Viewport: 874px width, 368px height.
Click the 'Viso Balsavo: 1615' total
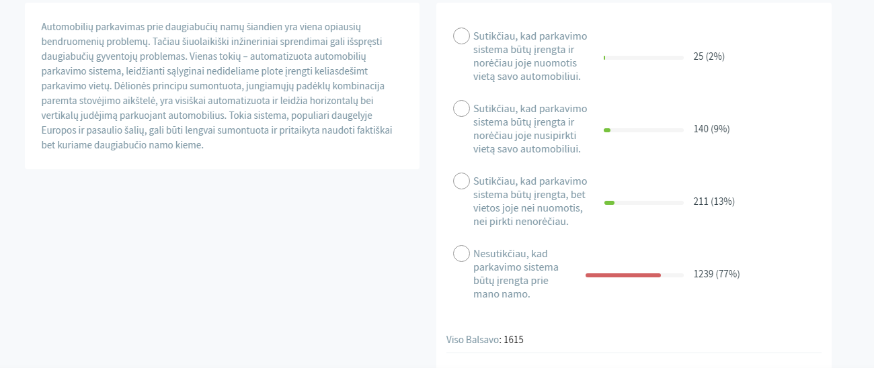[x=485, y=340]
